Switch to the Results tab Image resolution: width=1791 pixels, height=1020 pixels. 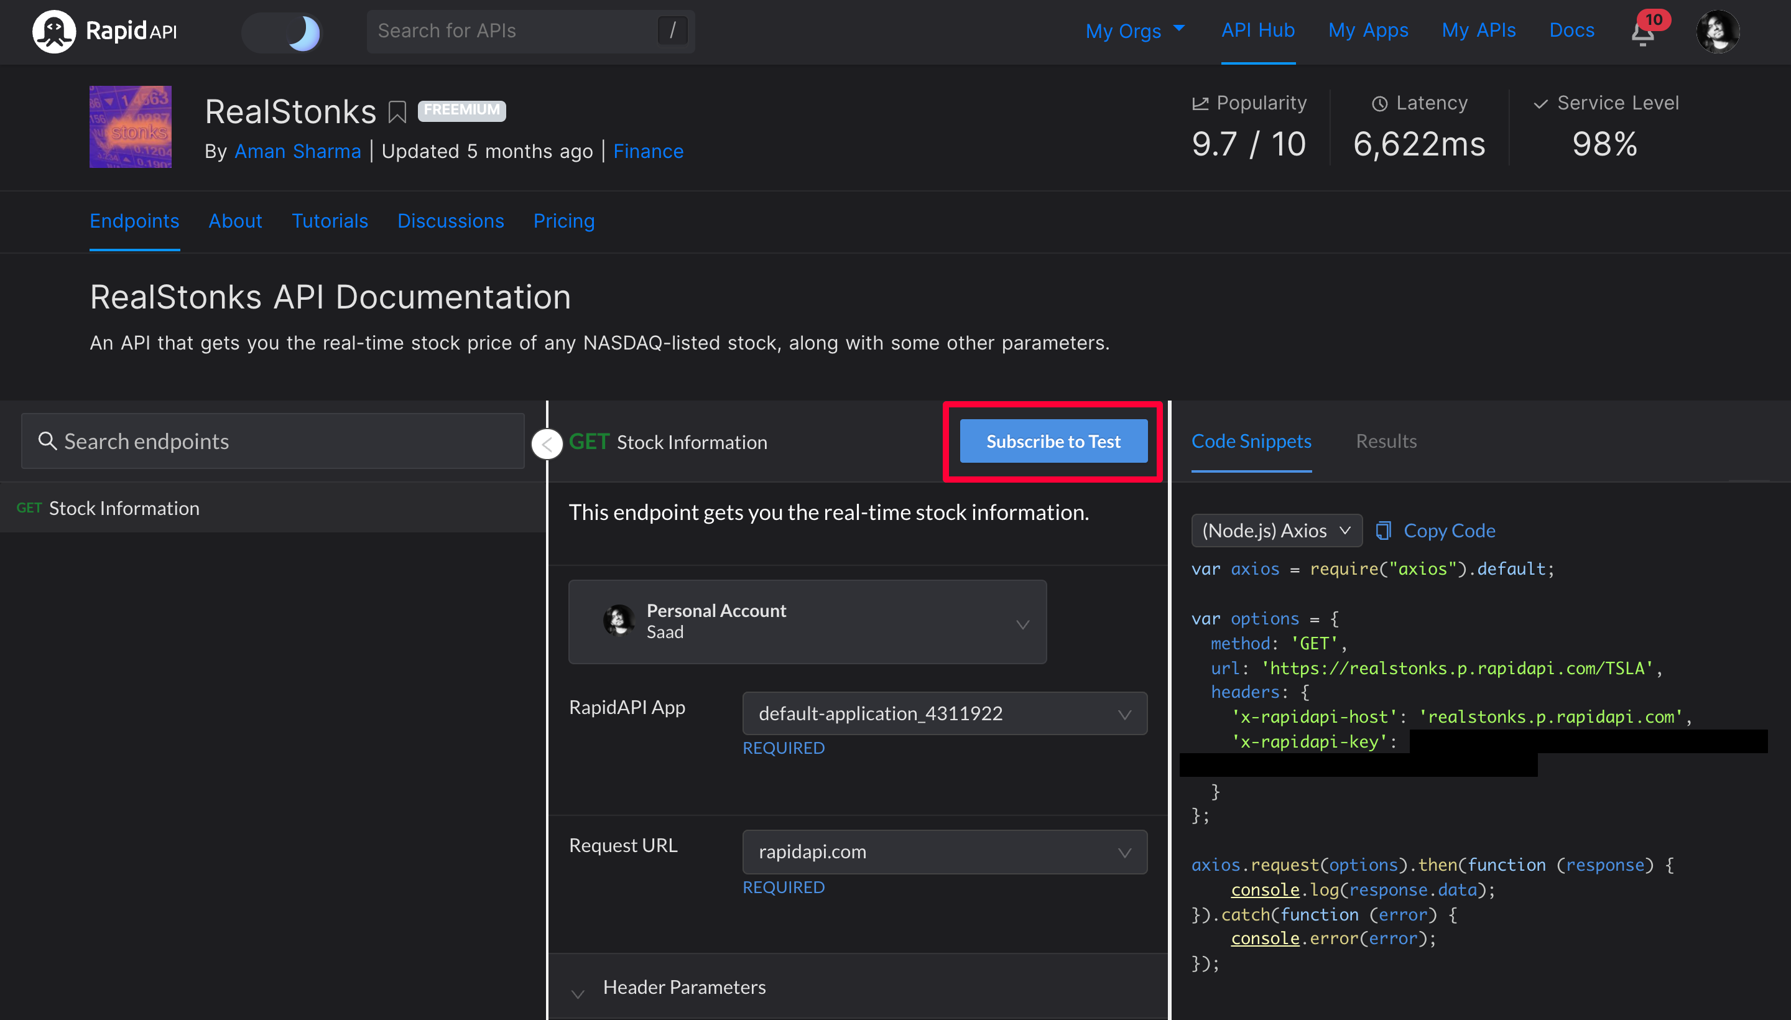1386,442
